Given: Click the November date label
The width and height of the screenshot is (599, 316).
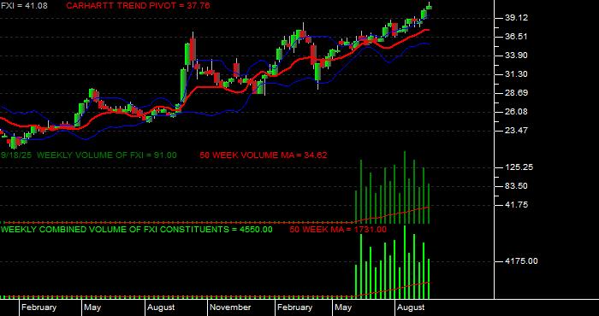Looking at the screenshot, I should point(230,307).
